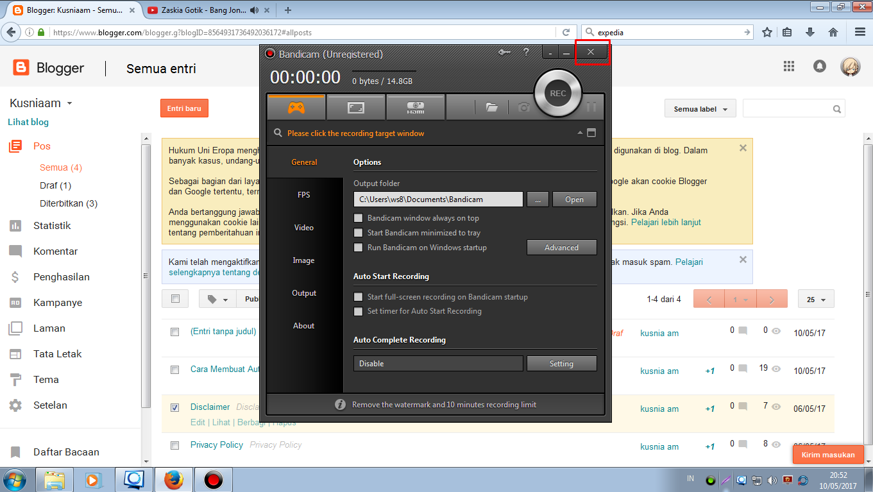Open Bandicam help question mark
Screen dimensions: 873x492
click(x=526, y=53)
